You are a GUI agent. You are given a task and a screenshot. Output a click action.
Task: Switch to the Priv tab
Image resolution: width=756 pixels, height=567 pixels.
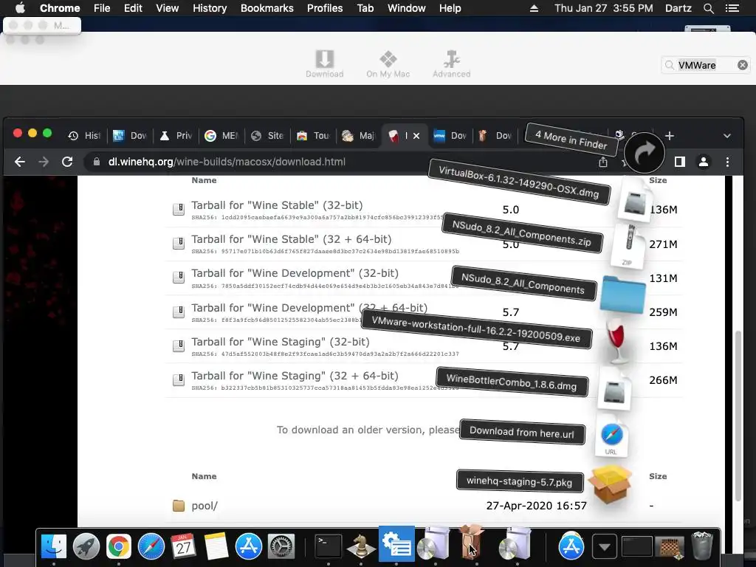coord(176,136)
